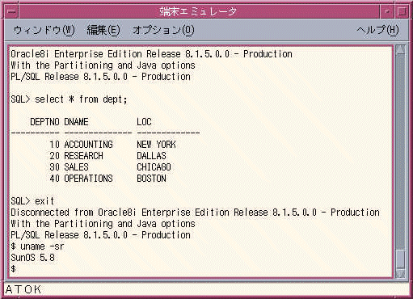The height and width of the screenshot is (299, 413).
Task: Click the 'SunOS 5.8' output line
Action: 32,258
